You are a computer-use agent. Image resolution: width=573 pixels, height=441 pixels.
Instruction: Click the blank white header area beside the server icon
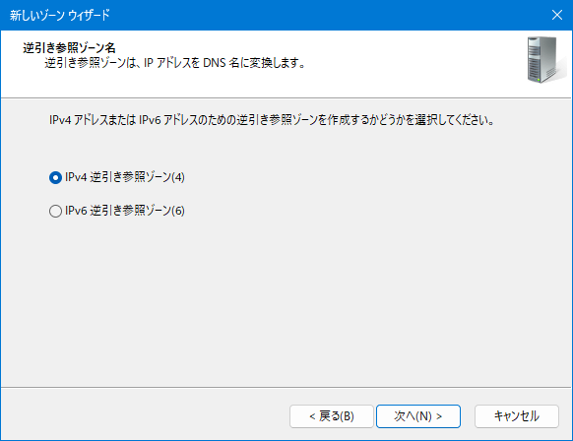(413, 62)
